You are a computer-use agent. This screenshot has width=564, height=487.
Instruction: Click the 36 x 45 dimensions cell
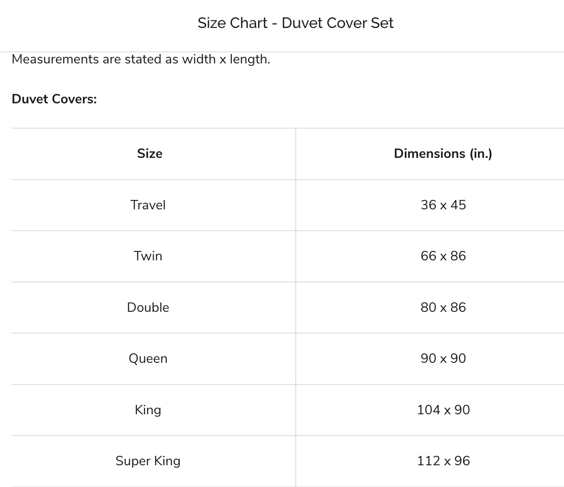pos(443,205)
